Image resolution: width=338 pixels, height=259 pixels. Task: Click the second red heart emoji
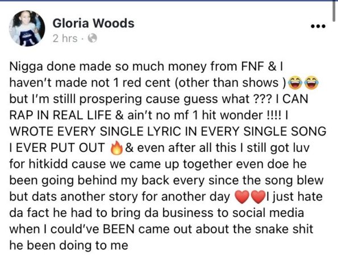tap(258, 197)
